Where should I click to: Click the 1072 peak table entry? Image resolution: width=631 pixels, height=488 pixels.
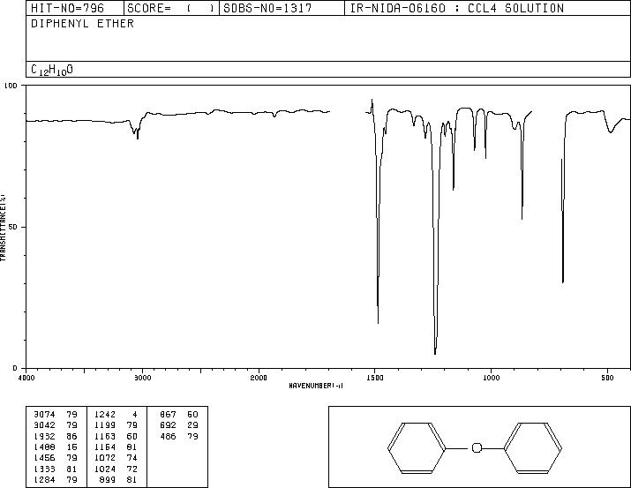click(x=105, y=458)
